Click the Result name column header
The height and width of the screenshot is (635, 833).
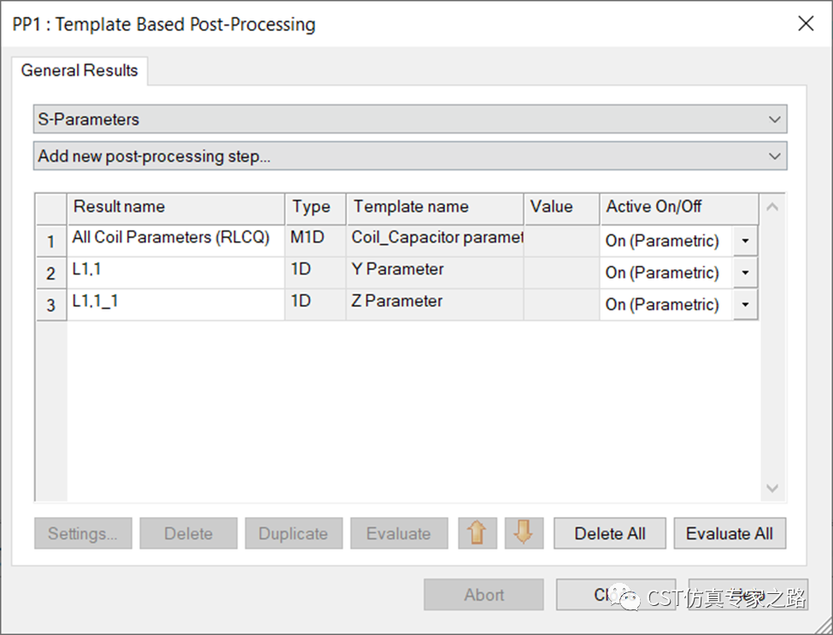pos(175,207)
